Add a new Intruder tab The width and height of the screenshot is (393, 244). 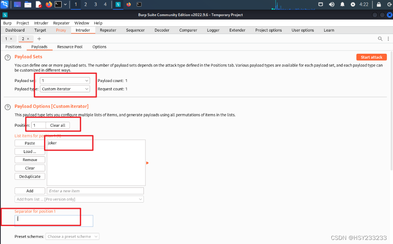coord(39,39)
